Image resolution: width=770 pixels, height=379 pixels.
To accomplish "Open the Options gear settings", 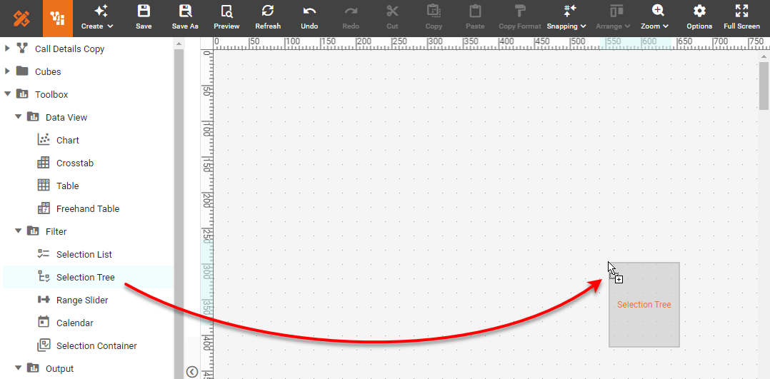I will [699, 18].
